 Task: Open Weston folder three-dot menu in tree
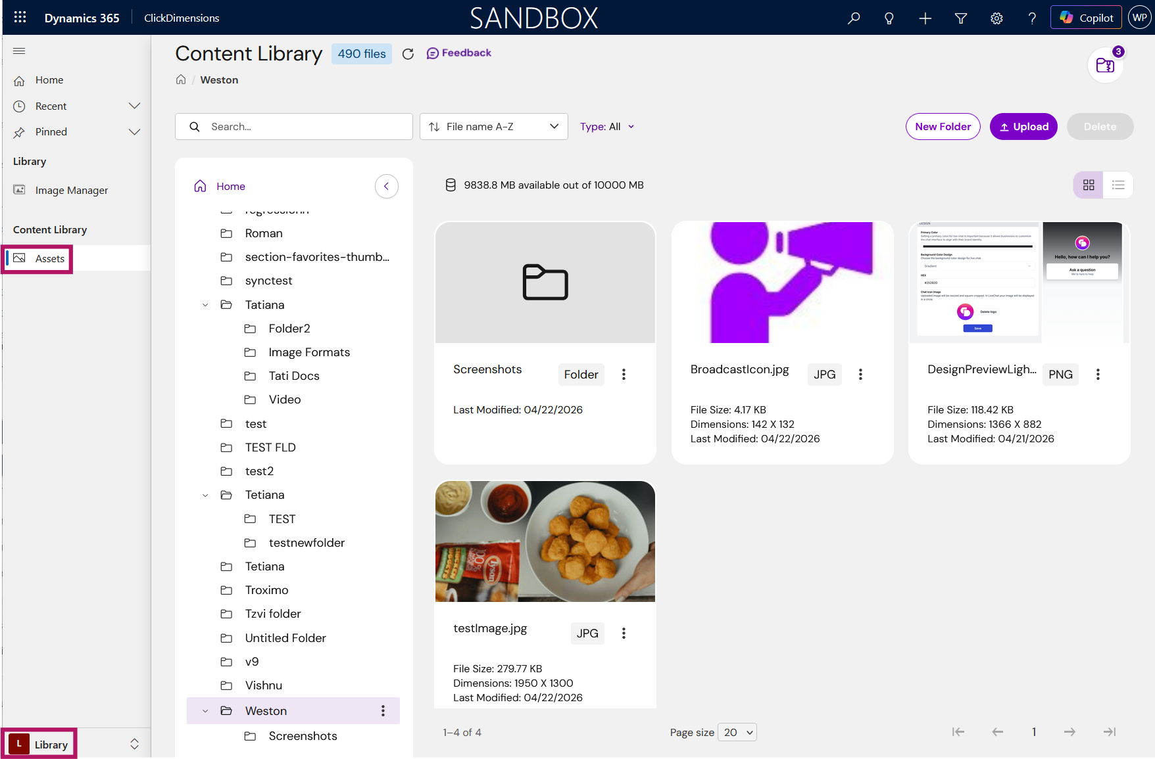(383, 710)
